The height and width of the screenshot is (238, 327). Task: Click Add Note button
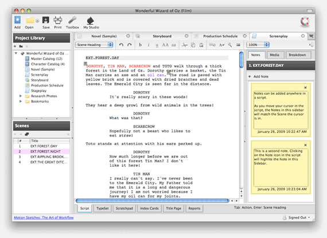258,76
